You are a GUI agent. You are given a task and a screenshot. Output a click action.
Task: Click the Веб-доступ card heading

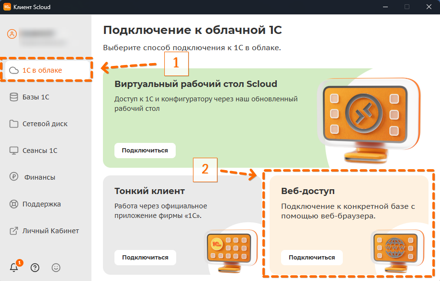point(308,191)
